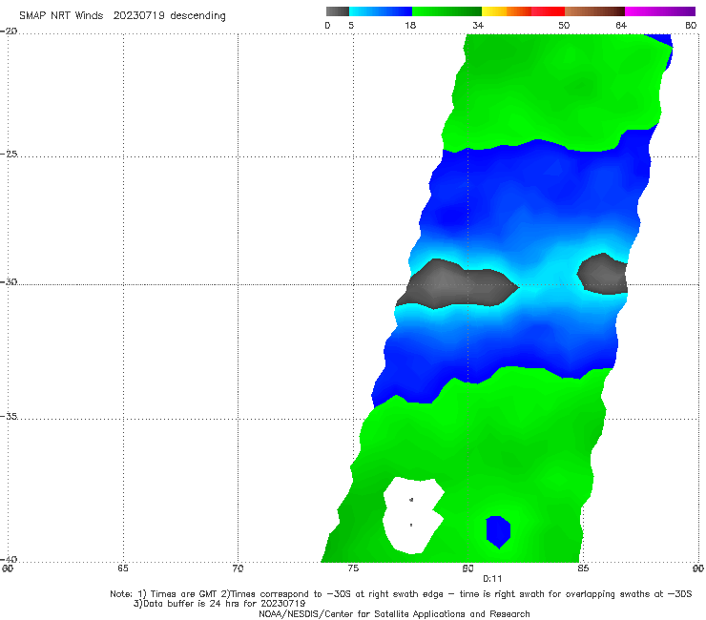This screenshot has width=706, height=620.
Task: Click the "90" longitude axis label
Action: pos(698,568)
